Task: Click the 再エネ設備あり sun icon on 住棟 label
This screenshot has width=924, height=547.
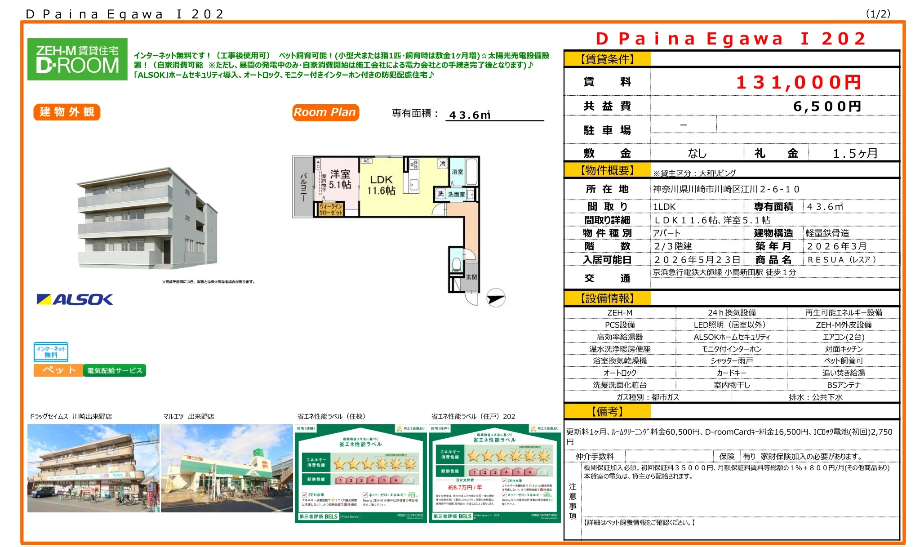Action: point(399,429)
